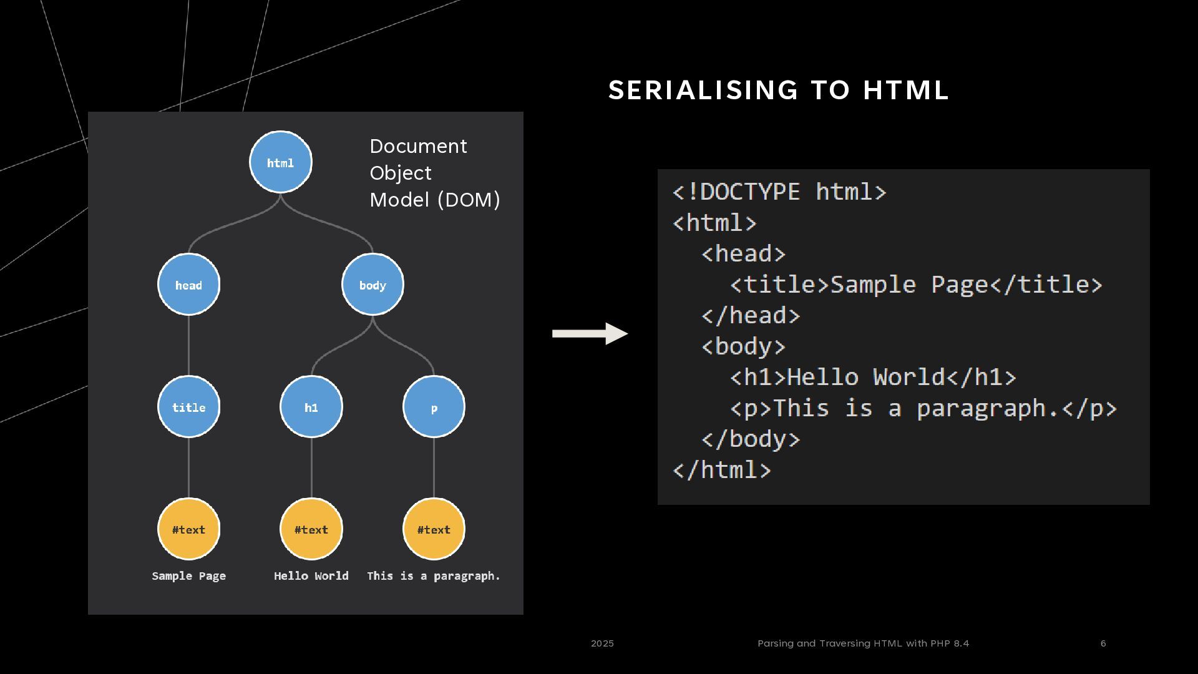Click the html root node circle

280,162
